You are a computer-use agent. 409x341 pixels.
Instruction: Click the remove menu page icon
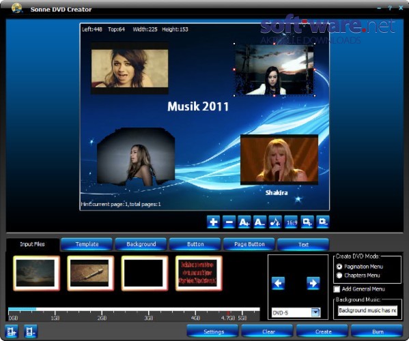click(x=323, y=222)
